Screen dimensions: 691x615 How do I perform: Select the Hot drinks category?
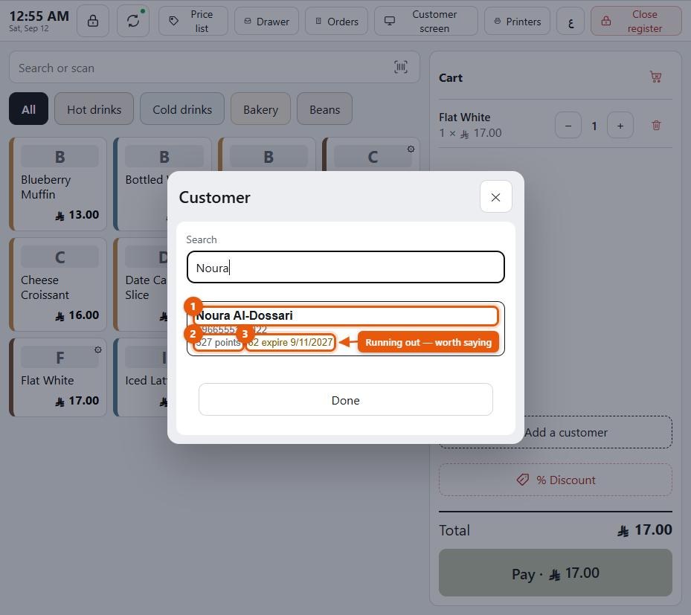[94, 109]
